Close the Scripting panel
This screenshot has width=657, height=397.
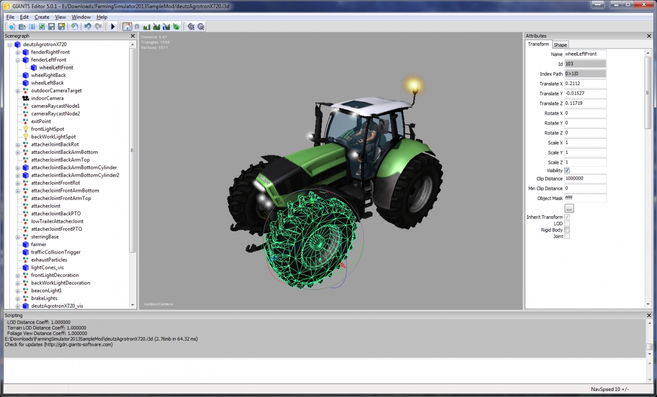click(649, 315)
